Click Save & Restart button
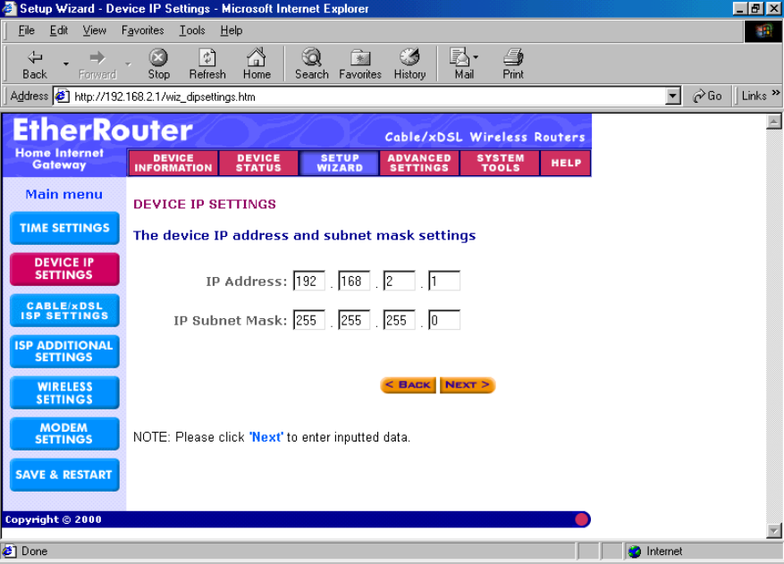The width and height of the screenshot is (784, 564). [x=64, y=475]
